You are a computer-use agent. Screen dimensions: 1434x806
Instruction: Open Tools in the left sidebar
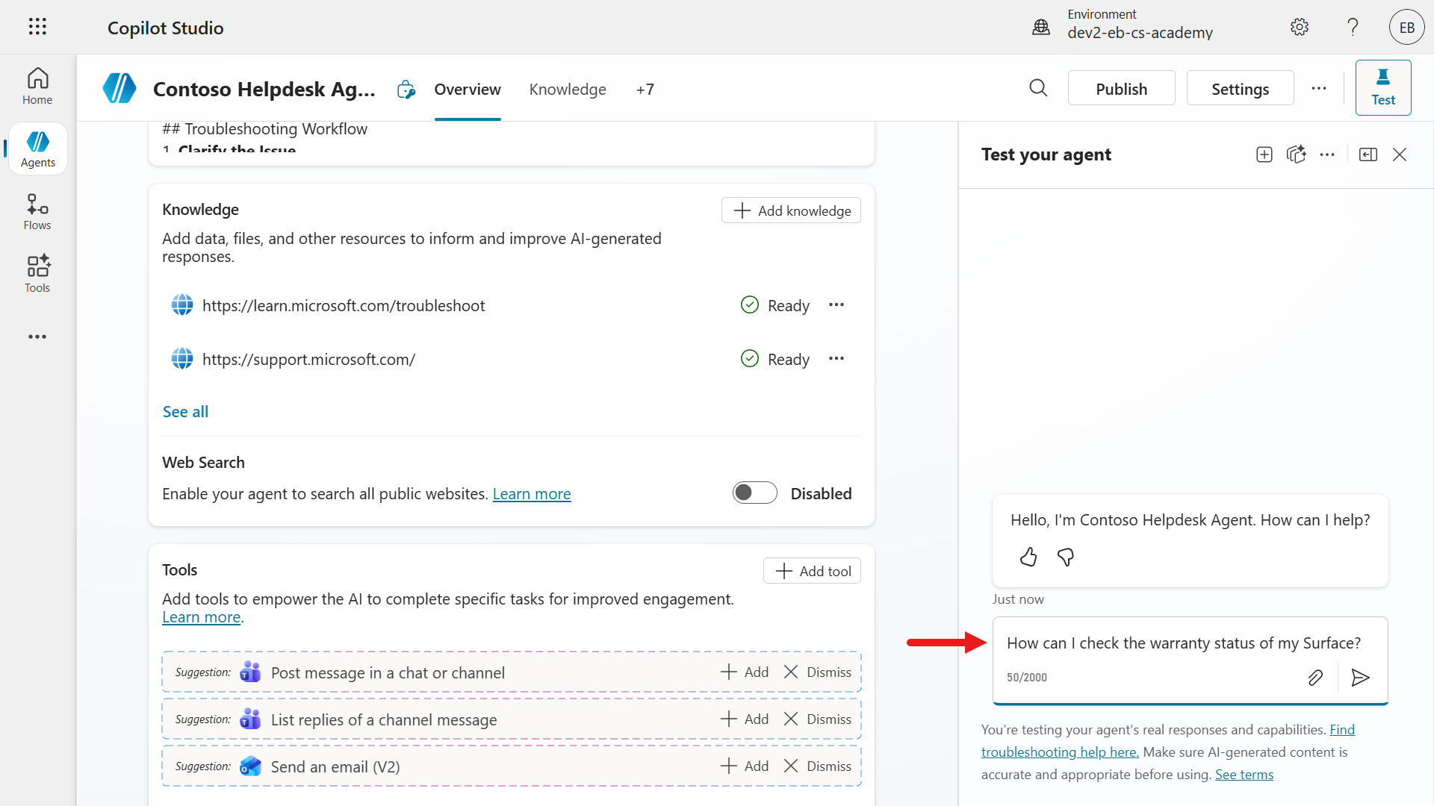(37, 274)
